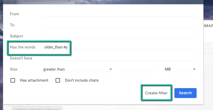The height and width of the screenshot is (110, 213).
Task: Focus the To recipient field
Action: pos(120,25)
